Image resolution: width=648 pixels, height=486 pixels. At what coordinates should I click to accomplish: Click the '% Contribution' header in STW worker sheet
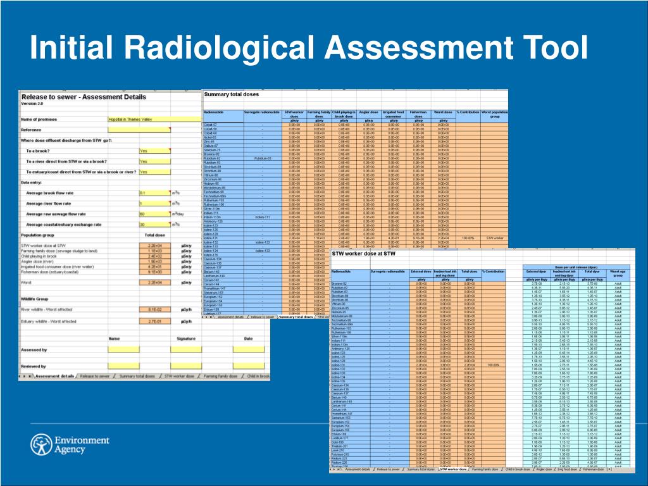tap(493, 271)
